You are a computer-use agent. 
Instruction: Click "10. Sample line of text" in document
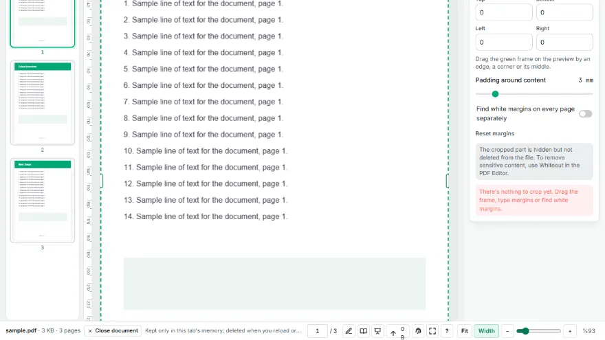coord(206,151)
